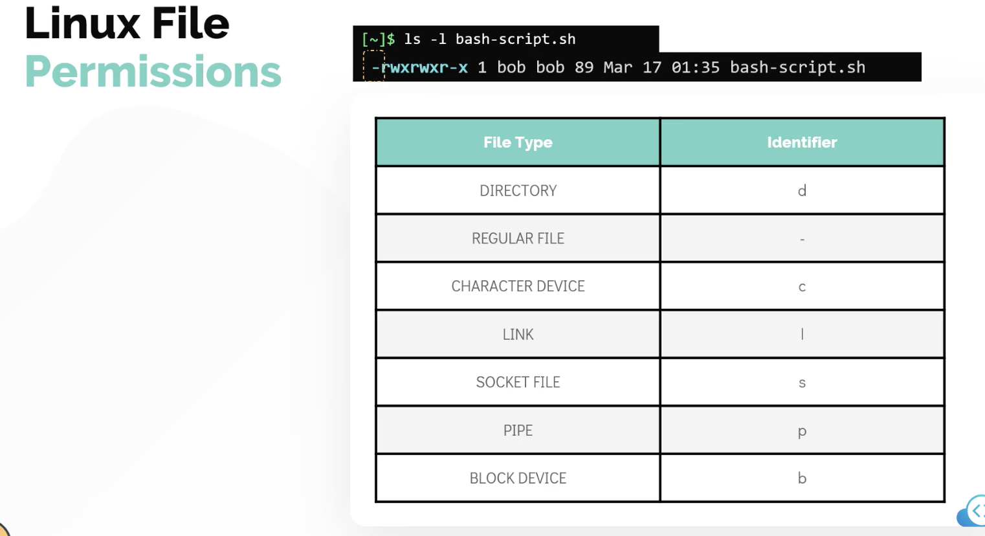
Task: Select the File Type column header
Action: (x=518, y=142)
